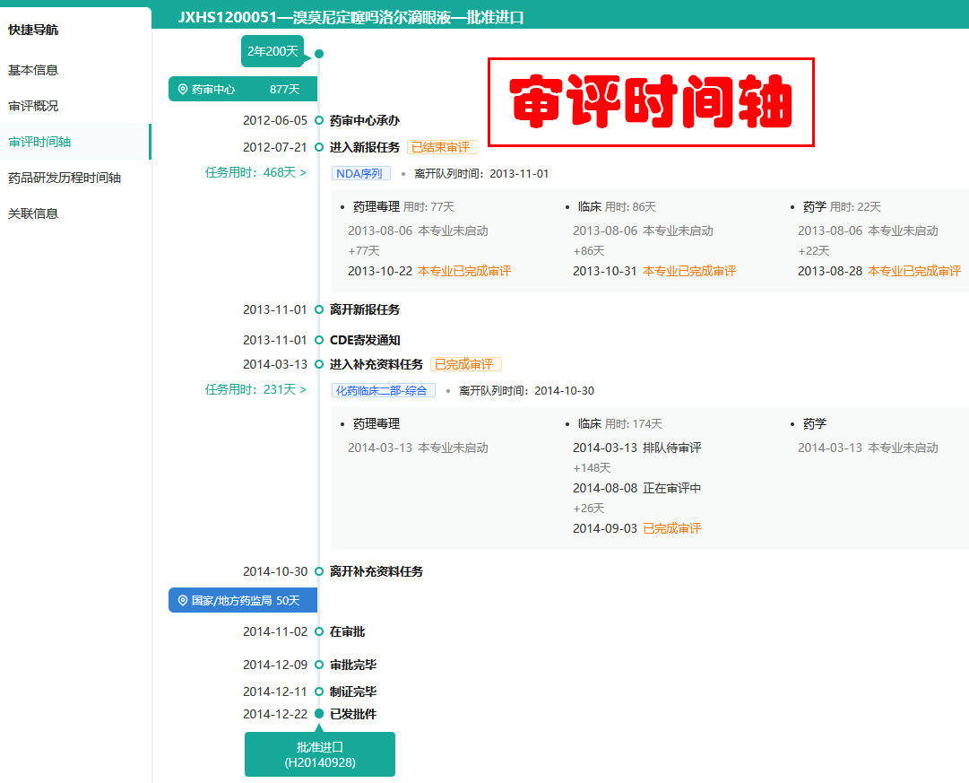Image resolution: width=969 pixels, height=783 pixels.
Task: Click timeline node for 2014-11-02 在审批
Action: coord(319,631)
